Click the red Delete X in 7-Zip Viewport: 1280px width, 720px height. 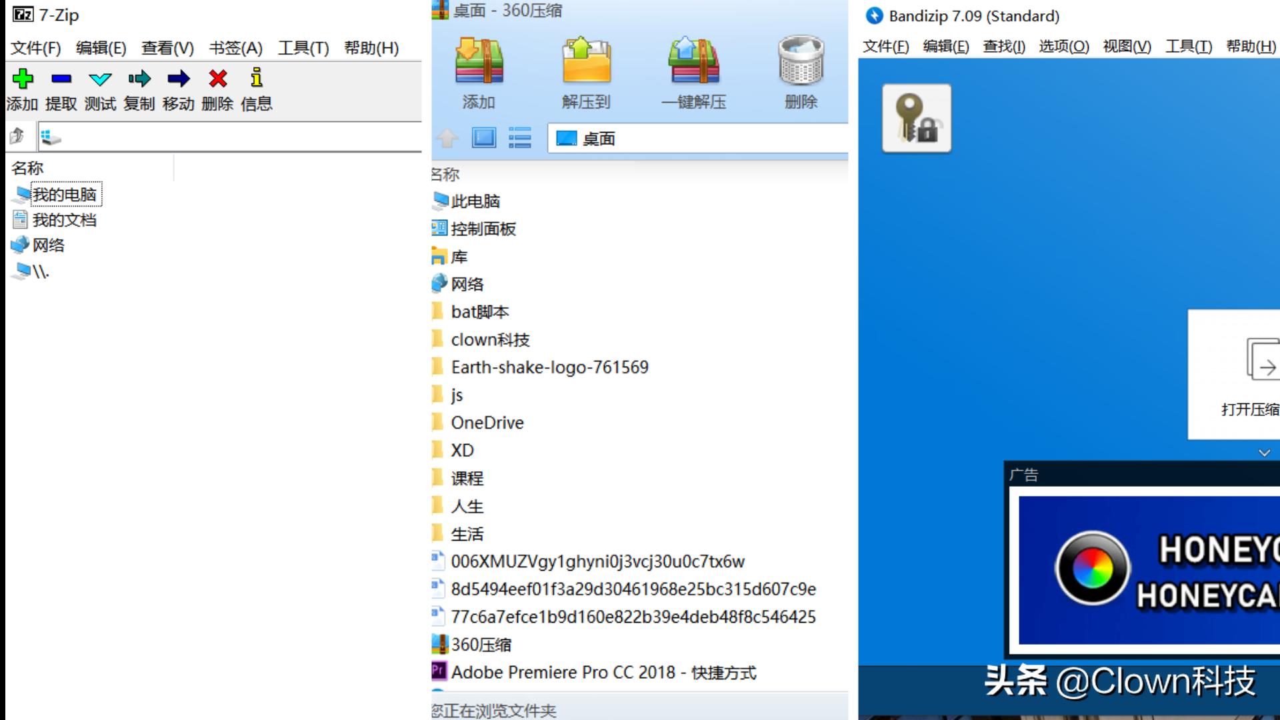(x=217, y=79)
